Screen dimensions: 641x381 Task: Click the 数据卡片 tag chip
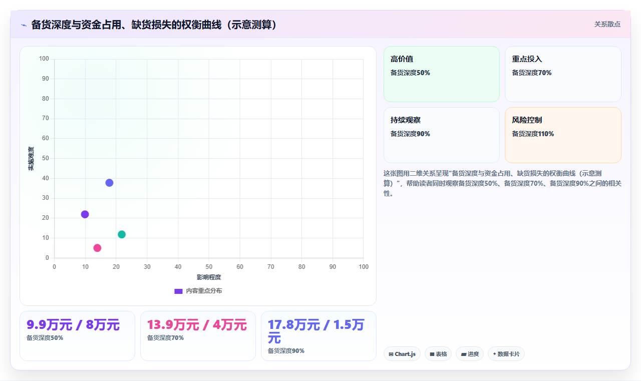click(506, 354)
